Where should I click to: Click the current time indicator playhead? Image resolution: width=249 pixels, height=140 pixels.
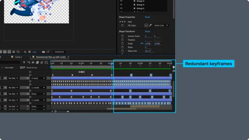point(112,64)
